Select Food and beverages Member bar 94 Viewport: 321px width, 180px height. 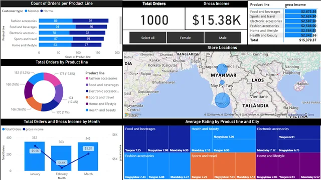tap(57, 26)
